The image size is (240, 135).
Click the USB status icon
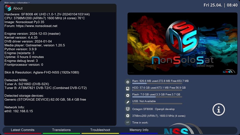(127, 102)
